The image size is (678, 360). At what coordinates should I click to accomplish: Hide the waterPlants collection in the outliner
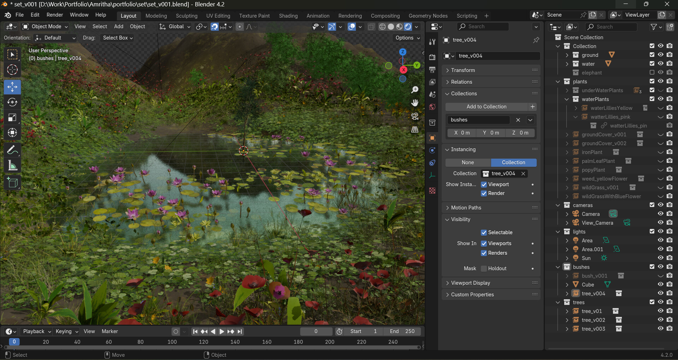pyautogui.click(x=660, y=99)
